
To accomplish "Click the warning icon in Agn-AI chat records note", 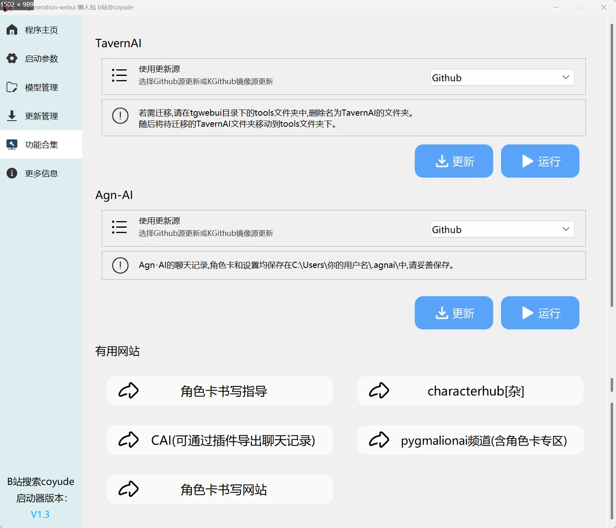I will click(120, 265).
